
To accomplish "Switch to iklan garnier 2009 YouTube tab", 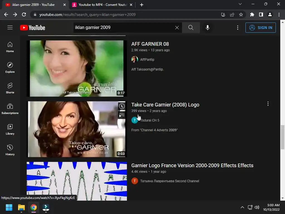I will pyautogui.click(x=33, y=5).
